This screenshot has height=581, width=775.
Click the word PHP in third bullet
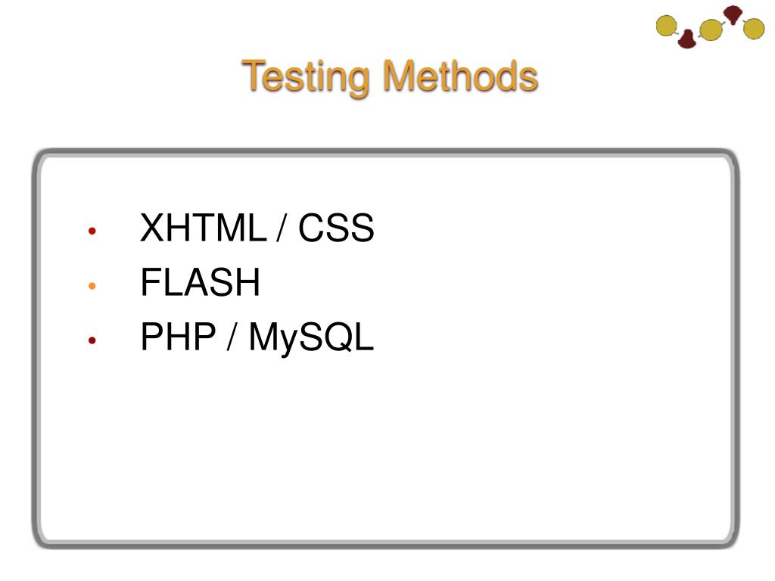(179, 337)
